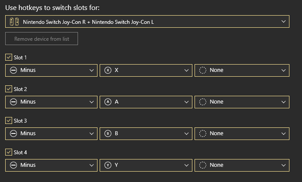The width and height of the screenshot is (302, 182).
Task: Open Slot 3 second hotkey dropdown showing B
Action: (146, 133)
